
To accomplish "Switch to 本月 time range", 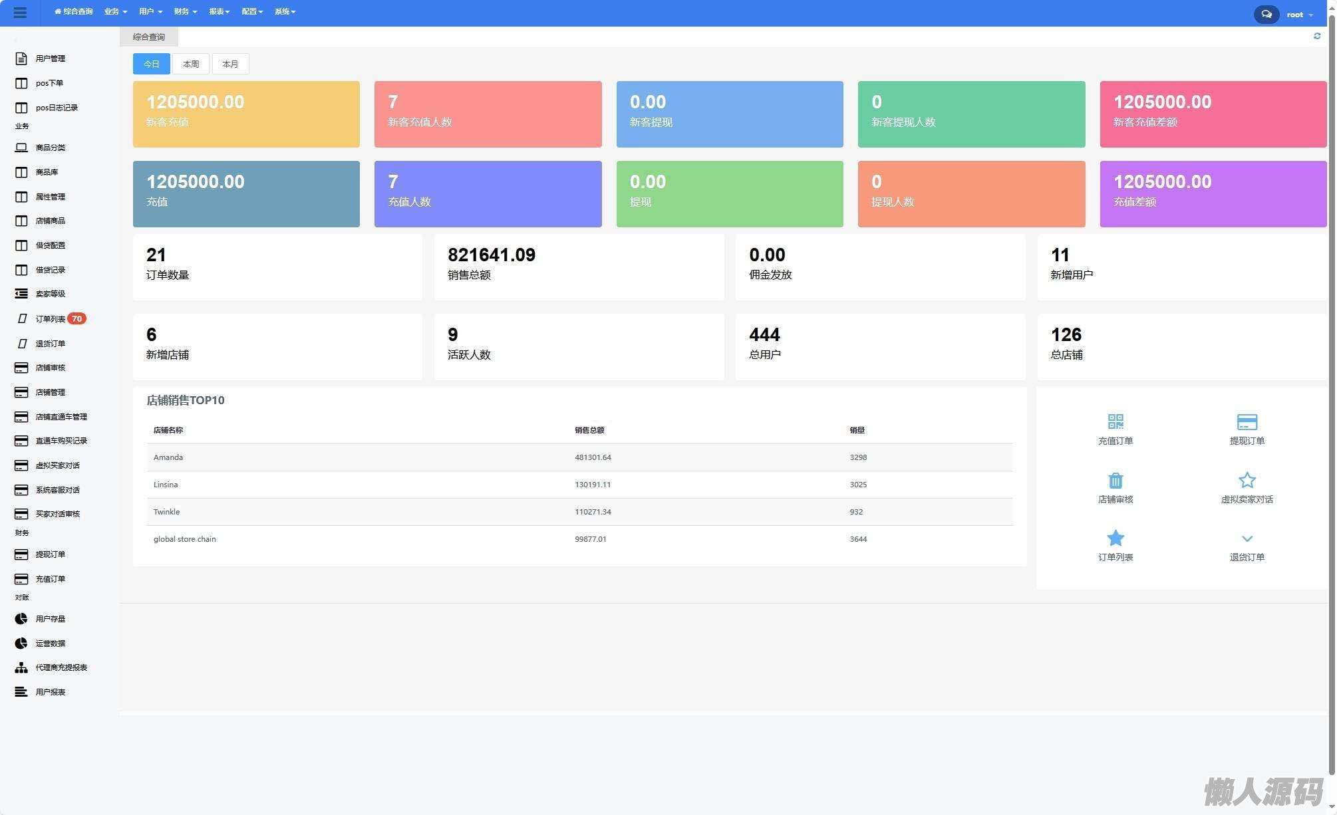I will point(230,64).
